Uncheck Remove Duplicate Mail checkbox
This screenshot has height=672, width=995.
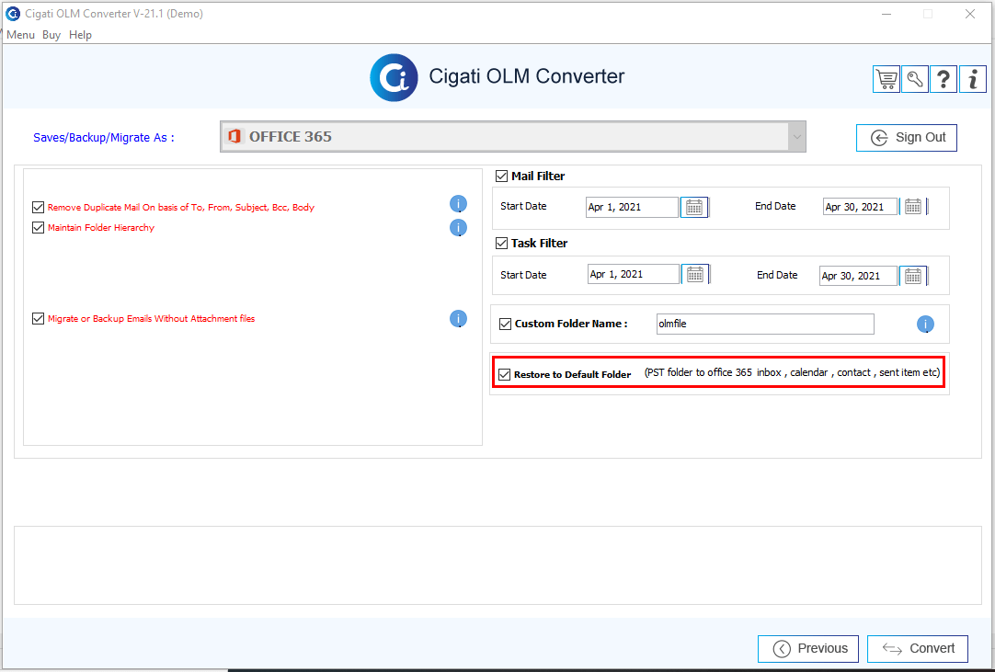click(x=38, y=208)
